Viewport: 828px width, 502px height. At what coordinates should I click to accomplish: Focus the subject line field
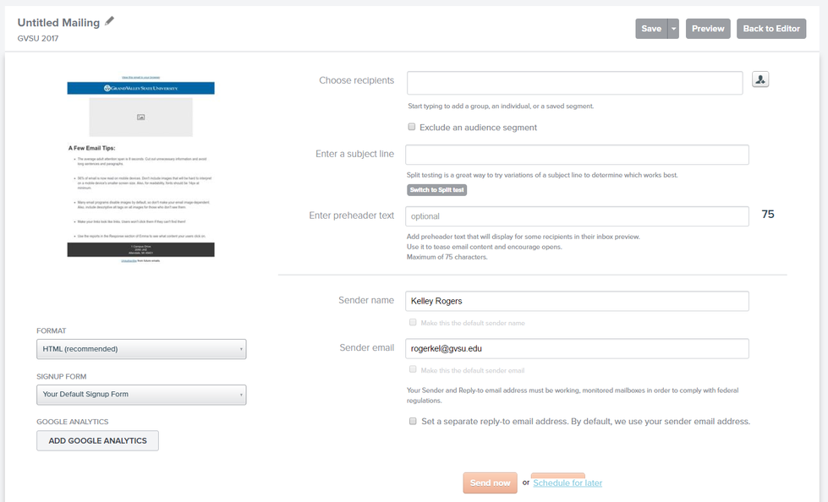tap(577, 155)
